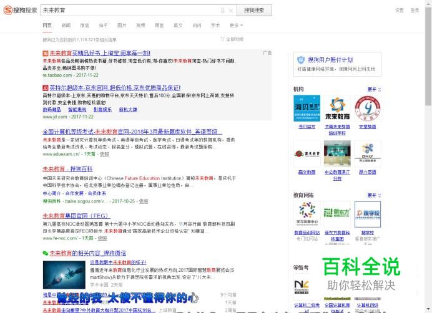Open the 搜狗用户赔付计划 link
This screenshot has width=432, height=313.
click(x=330, y=60)
